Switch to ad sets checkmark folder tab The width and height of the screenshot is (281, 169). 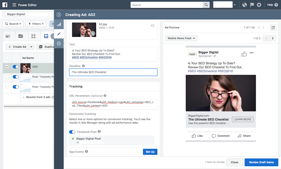[21, 36]
